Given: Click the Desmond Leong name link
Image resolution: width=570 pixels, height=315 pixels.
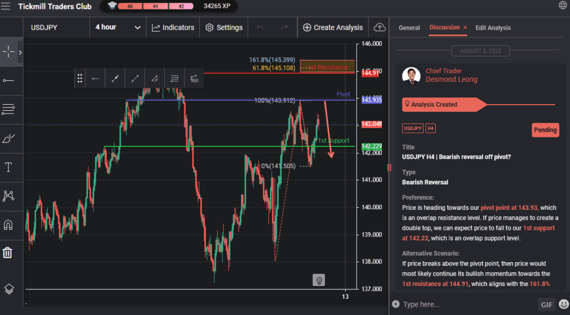Looking at the screenshot, I should 451,80.
